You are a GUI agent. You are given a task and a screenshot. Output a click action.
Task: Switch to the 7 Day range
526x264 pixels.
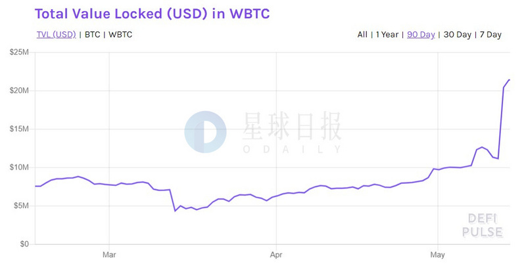click(x=490, y=34)
